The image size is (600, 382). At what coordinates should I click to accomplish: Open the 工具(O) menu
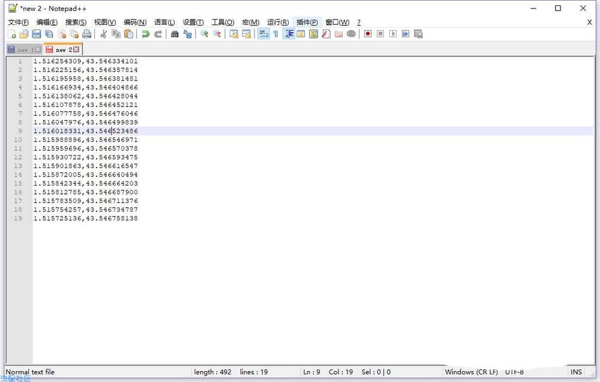(223, 22)
